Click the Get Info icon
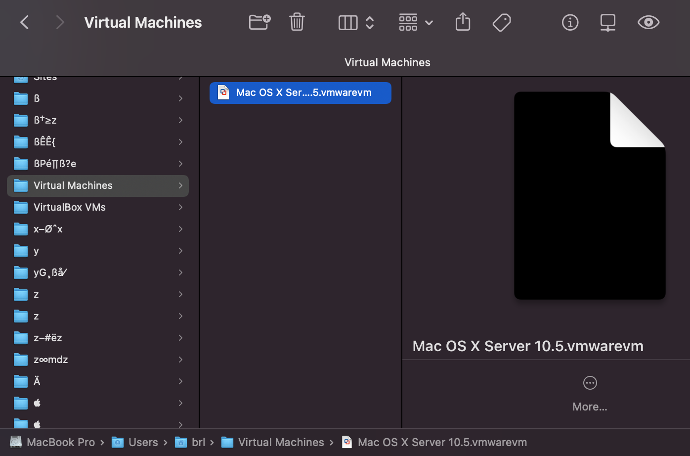The image size is (690, 456). 570,22
